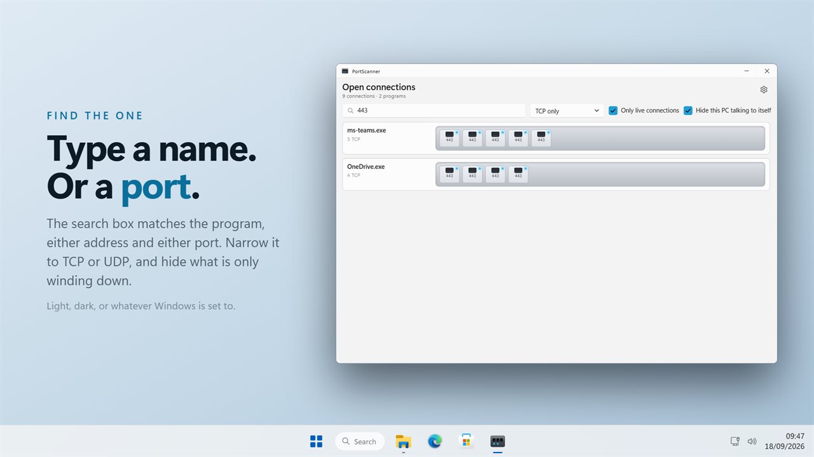This screenshot has width=814, height=457.
Task: Click the taskbar Search box
Action: [359, 441]
